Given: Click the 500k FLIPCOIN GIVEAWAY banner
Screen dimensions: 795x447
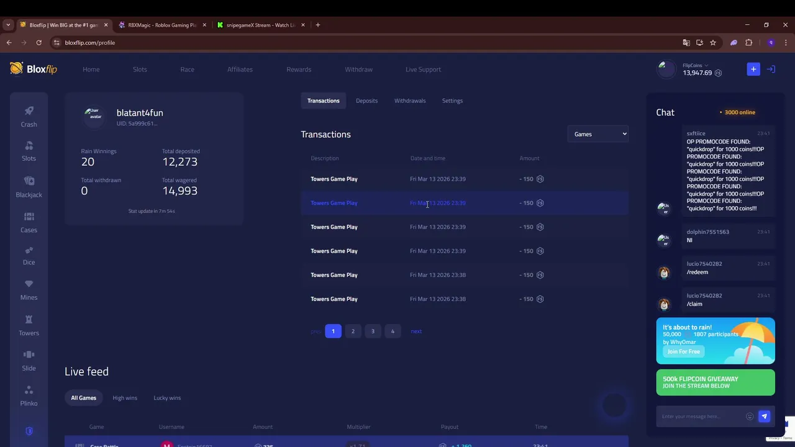Looking at the screenshot, I should pos(715,382).
